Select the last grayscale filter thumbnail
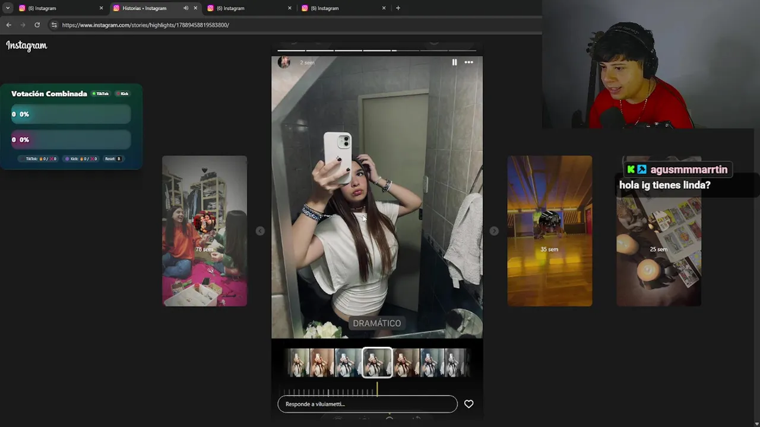The width and height of the screenshot is (760, 427). pos(455,362)
